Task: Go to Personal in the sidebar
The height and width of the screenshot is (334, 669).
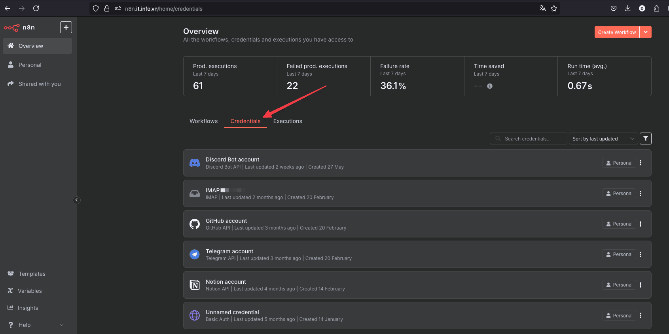Action: [30, 65]
